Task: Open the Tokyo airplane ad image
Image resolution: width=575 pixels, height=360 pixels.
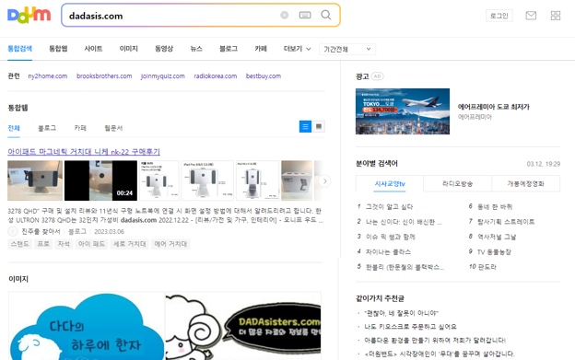Action: pyautogui.click(x=403, y=111)
